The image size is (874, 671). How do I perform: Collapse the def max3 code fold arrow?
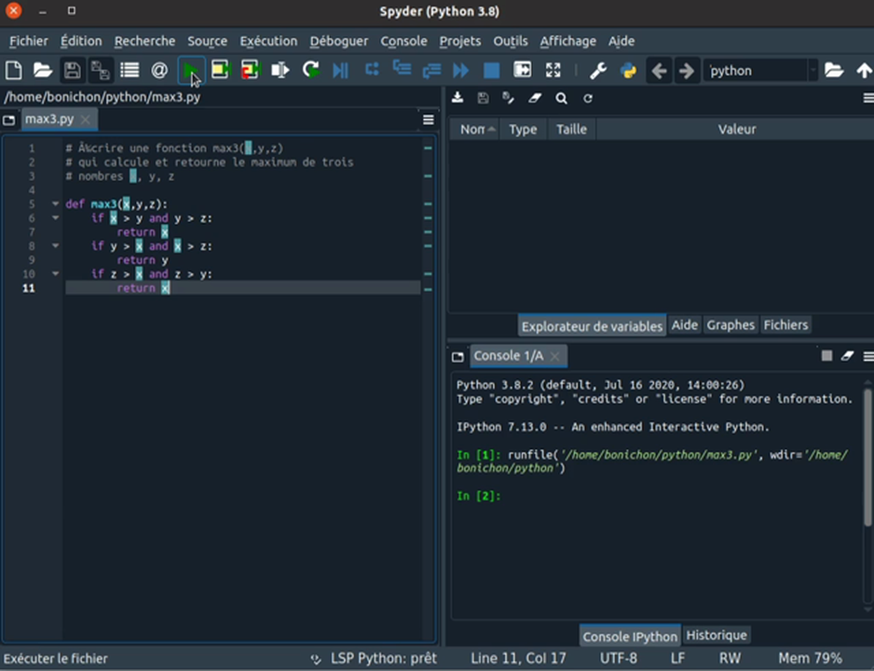click(x=56, y=204)
